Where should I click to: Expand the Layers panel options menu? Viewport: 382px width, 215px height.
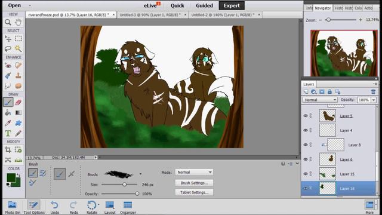point(375,84)
